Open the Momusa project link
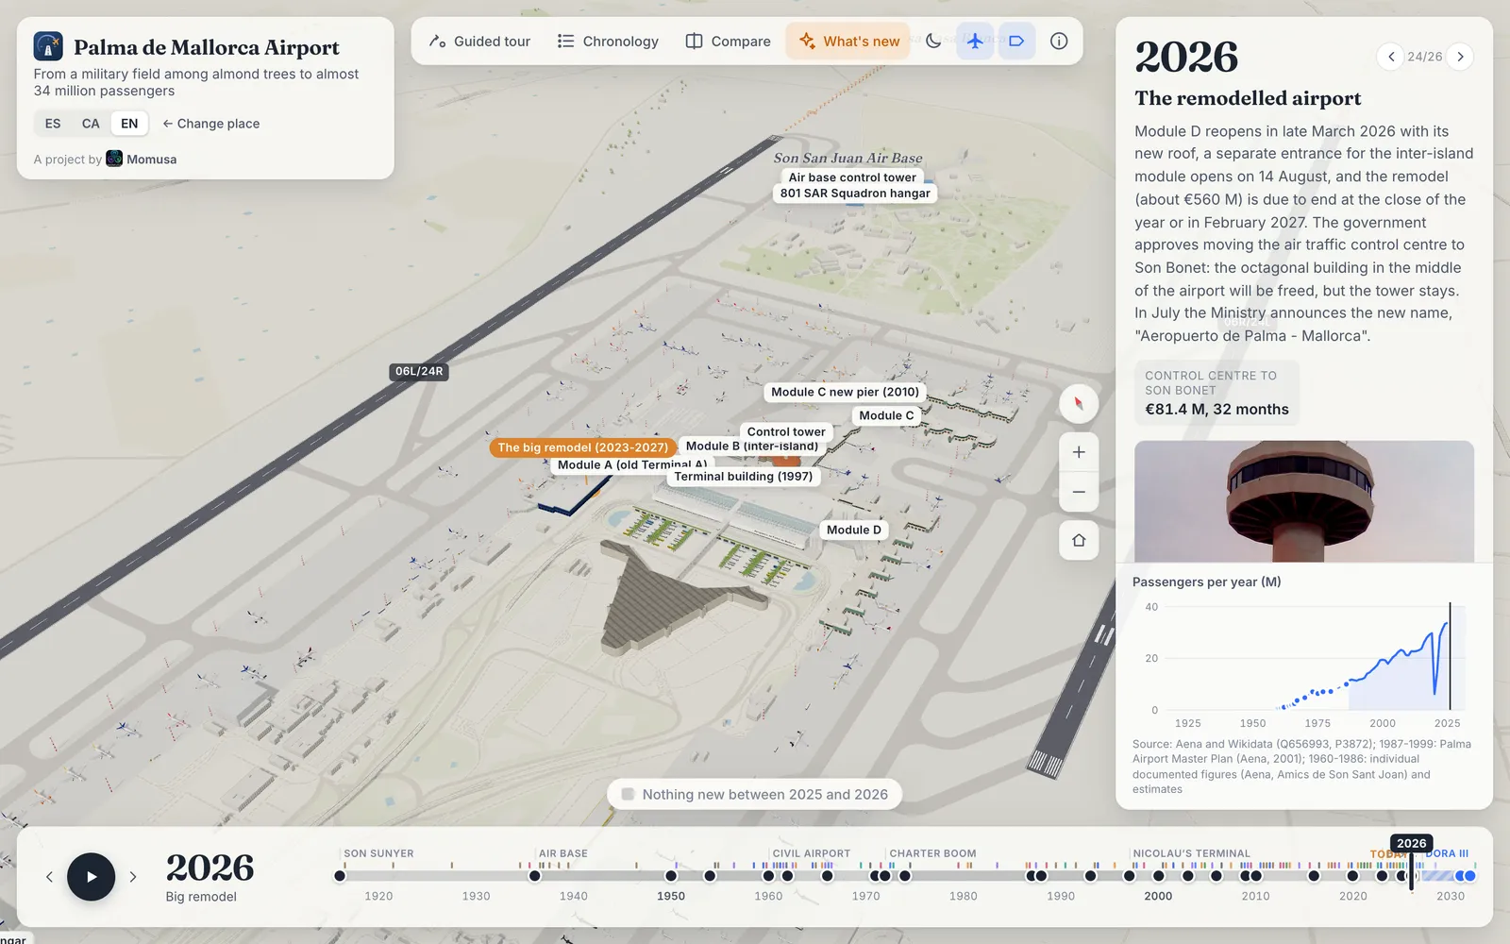The width and height of the screenshot is (1510, 944). (x=142, y=159)
